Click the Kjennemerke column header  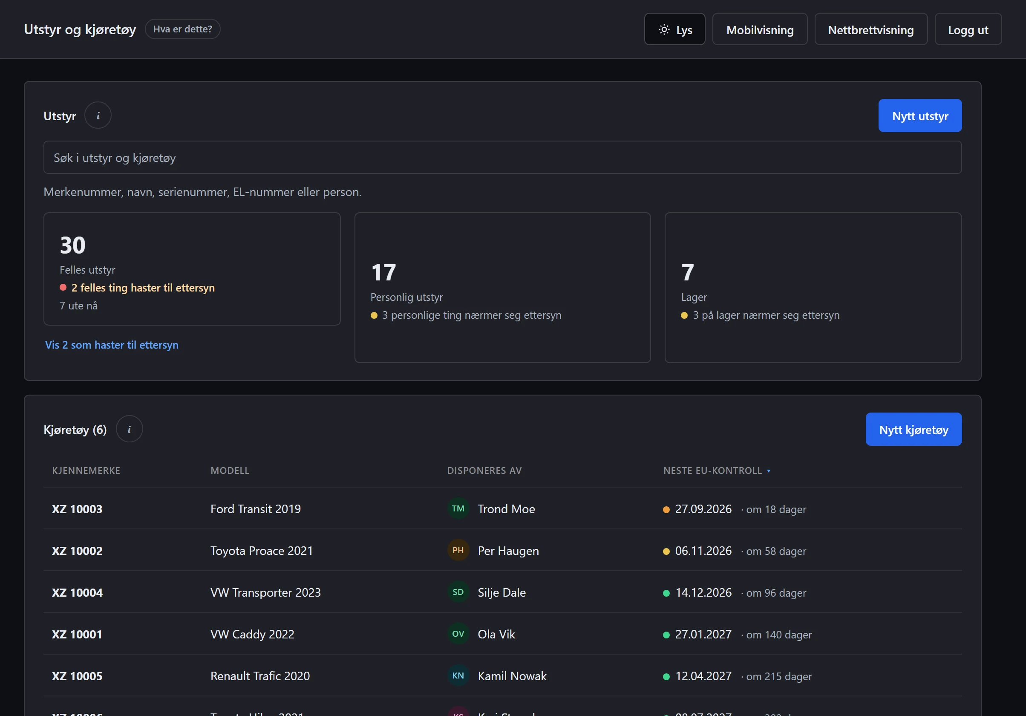tap(86, 471)
